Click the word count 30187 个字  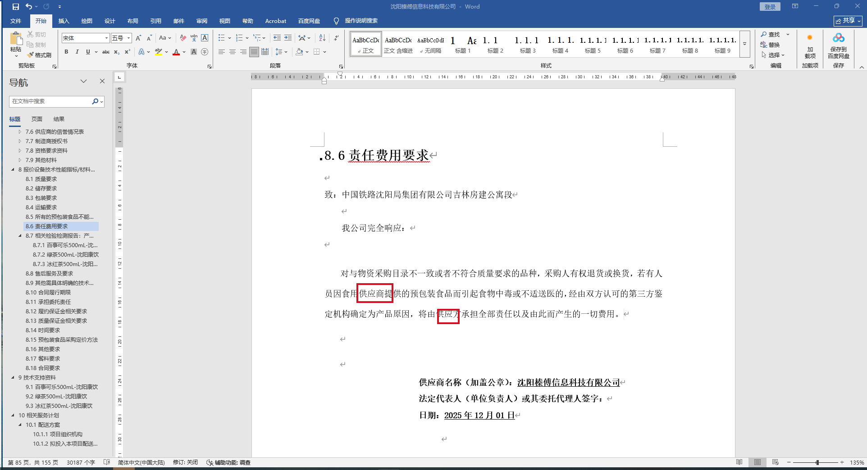81,462
